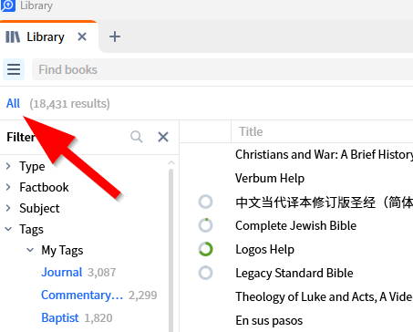Click the Find books search field
The height and width of the screenshot is (332, 413).
pos(222,69)
